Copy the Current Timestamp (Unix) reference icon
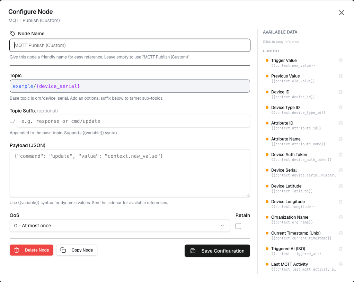 (341, 233)
